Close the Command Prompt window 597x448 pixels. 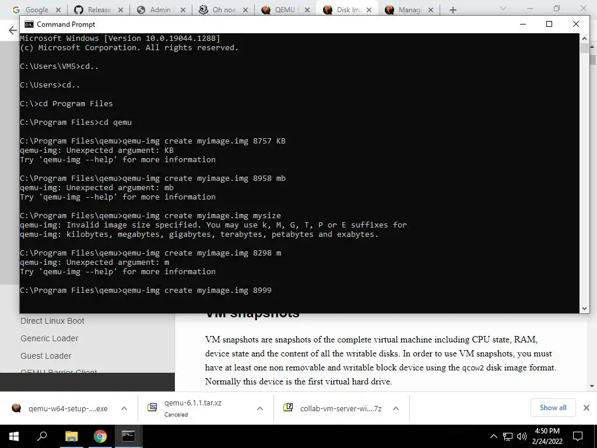click(575, 24)
